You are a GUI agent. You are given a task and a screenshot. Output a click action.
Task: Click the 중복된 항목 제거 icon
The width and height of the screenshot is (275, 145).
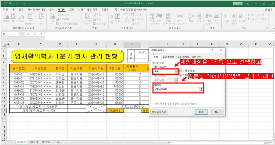pos(168,19)
